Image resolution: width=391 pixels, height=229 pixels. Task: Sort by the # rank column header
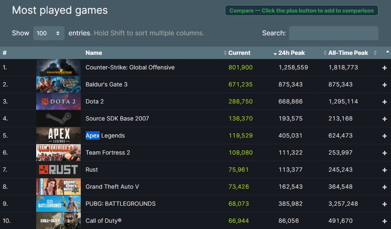click(5, 53)
